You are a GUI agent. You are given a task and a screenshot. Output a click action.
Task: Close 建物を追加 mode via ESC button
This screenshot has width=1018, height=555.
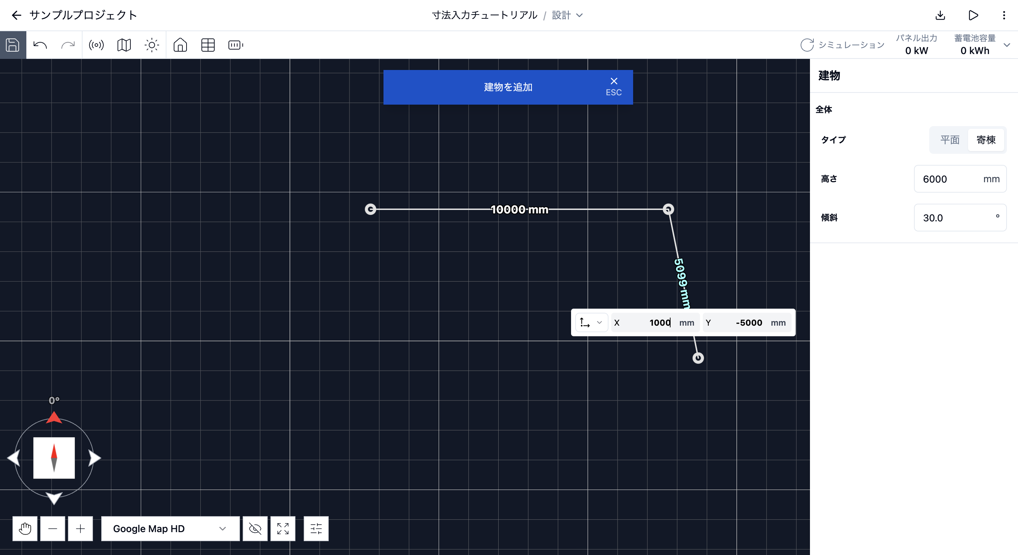[614, 87]
